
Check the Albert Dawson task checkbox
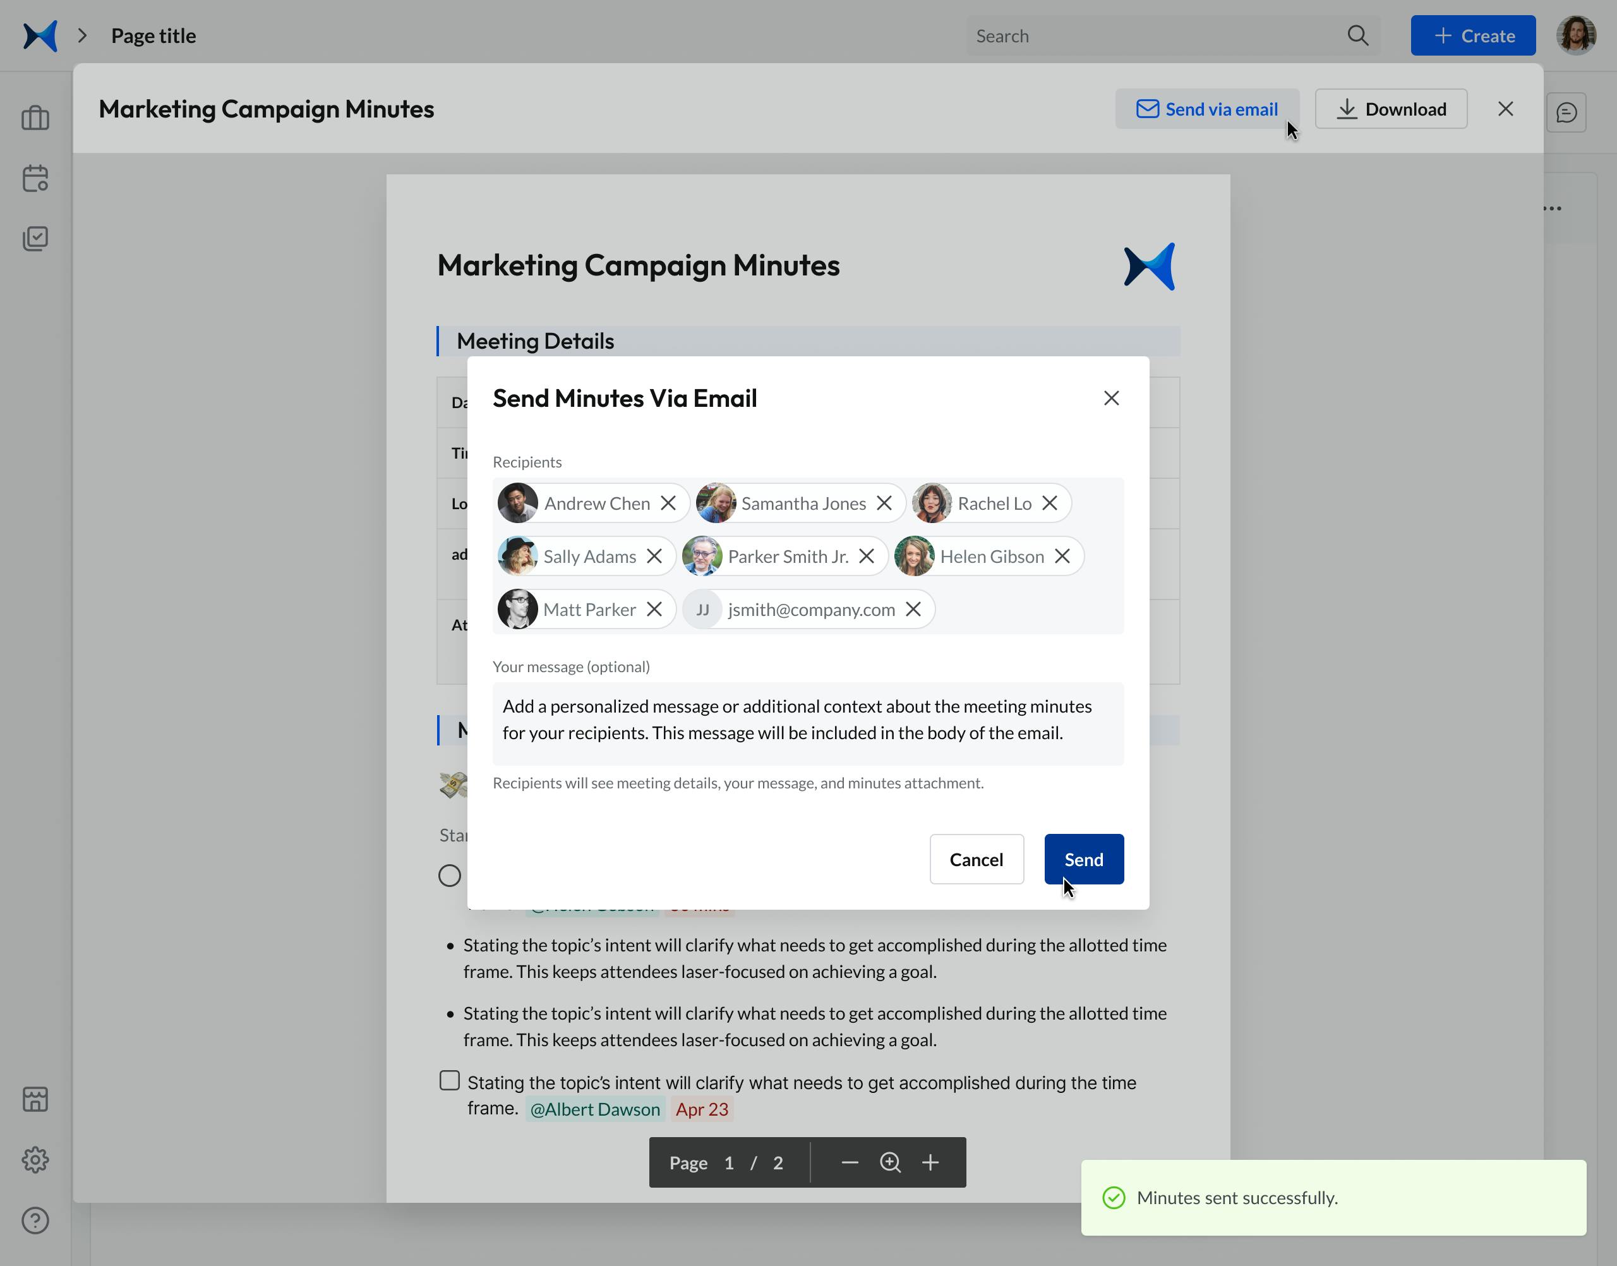click(449, 1081)
